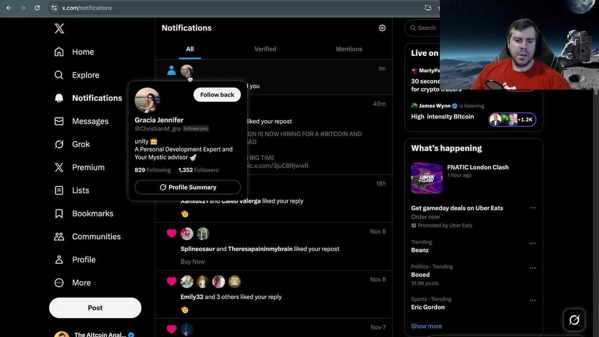Open notification settings gear icon
Image resolution: width=599 pixels, height=337 pixels.
pyautogui.click(x=382, y=28)
